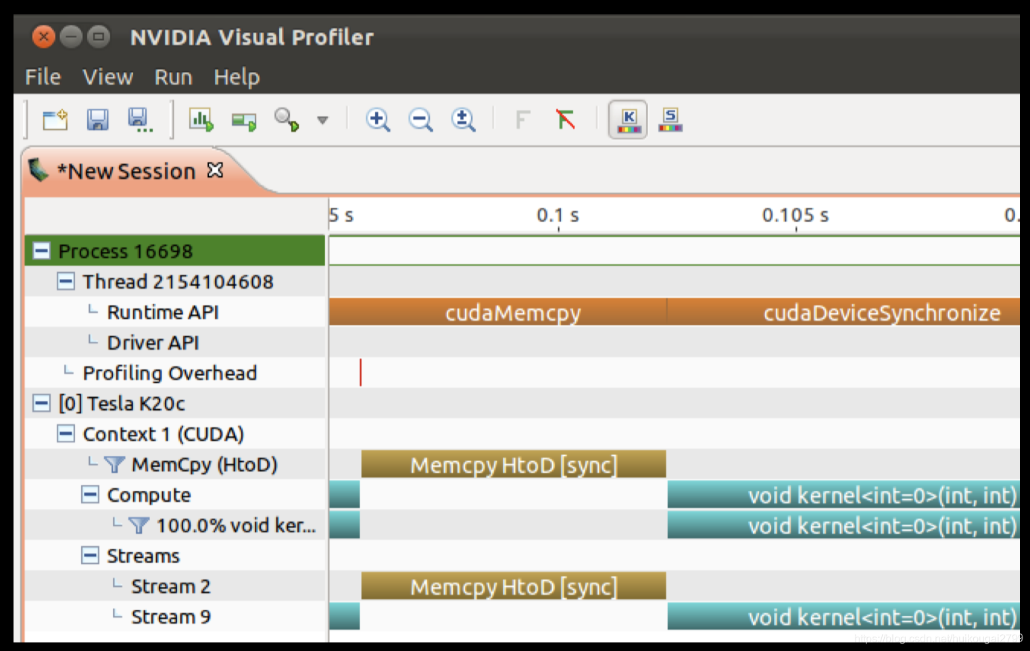Collapse the [0] Tesla K20c node
This screenshot has width=1030, height=651.
(x=41, y=403)
